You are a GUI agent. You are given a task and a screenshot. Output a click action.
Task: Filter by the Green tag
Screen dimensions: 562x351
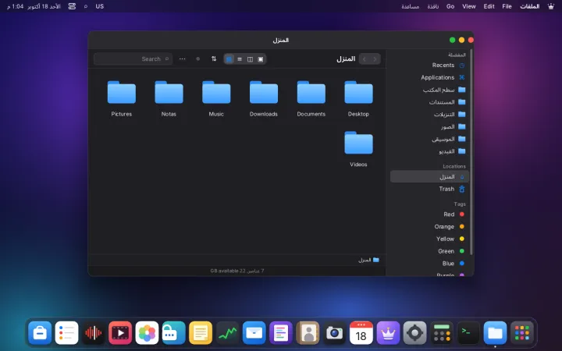pyautogui.click(x=430, y=251)
